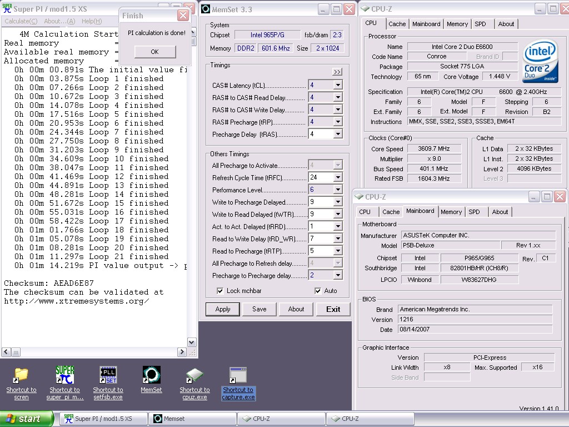Switch to About tab in top CPU-Z window
Image resolution: width=569 pixels, height=427 pixels.
point(506,24)
